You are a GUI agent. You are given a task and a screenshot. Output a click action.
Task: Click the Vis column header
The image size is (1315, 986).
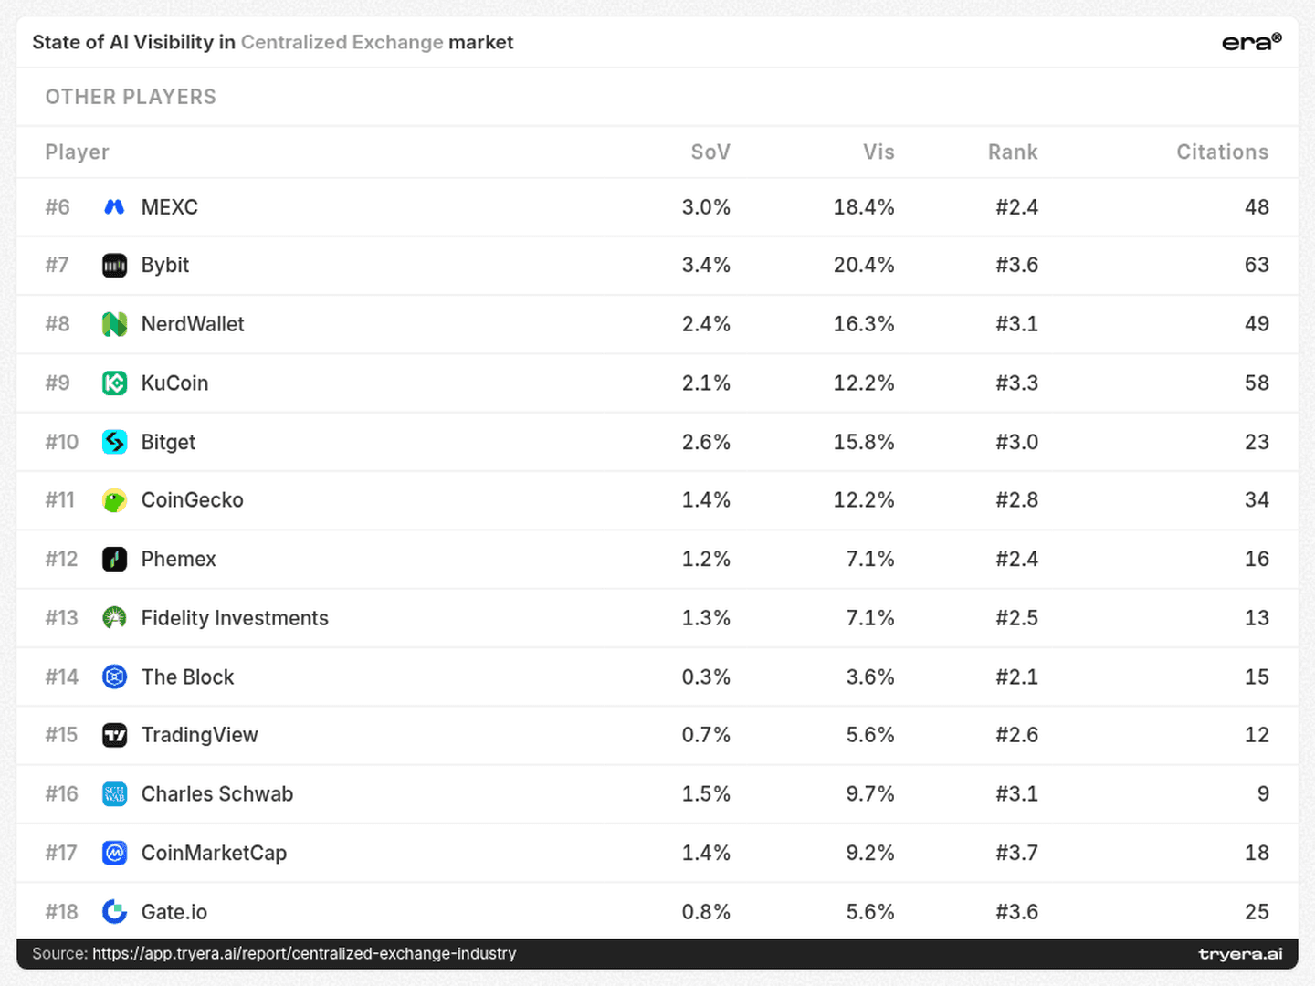pos(878,152)
